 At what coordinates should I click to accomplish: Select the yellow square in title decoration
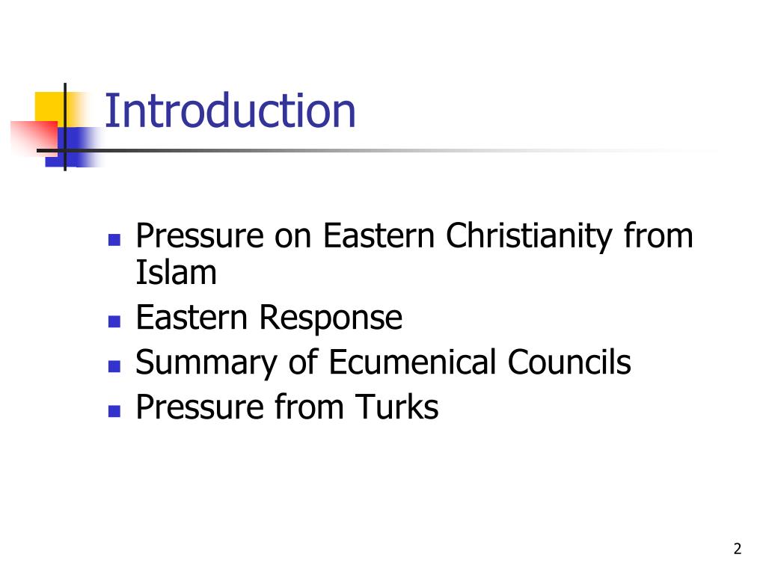tap(50, 107)
